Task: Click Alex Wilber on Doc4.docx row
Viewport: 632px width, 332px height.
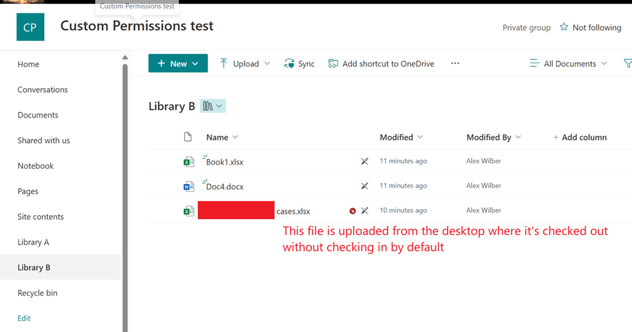Action: click(x=483, y=185)
